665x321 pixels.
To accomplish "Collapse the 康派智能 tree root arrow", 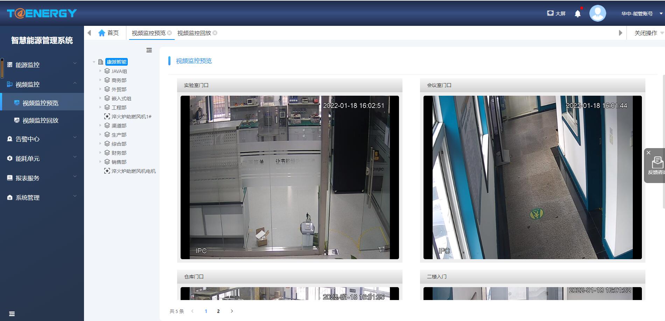I will click(x=94, y=62).
